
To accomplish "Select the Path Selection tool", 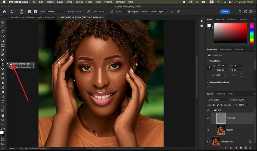I will pos(3,106).
